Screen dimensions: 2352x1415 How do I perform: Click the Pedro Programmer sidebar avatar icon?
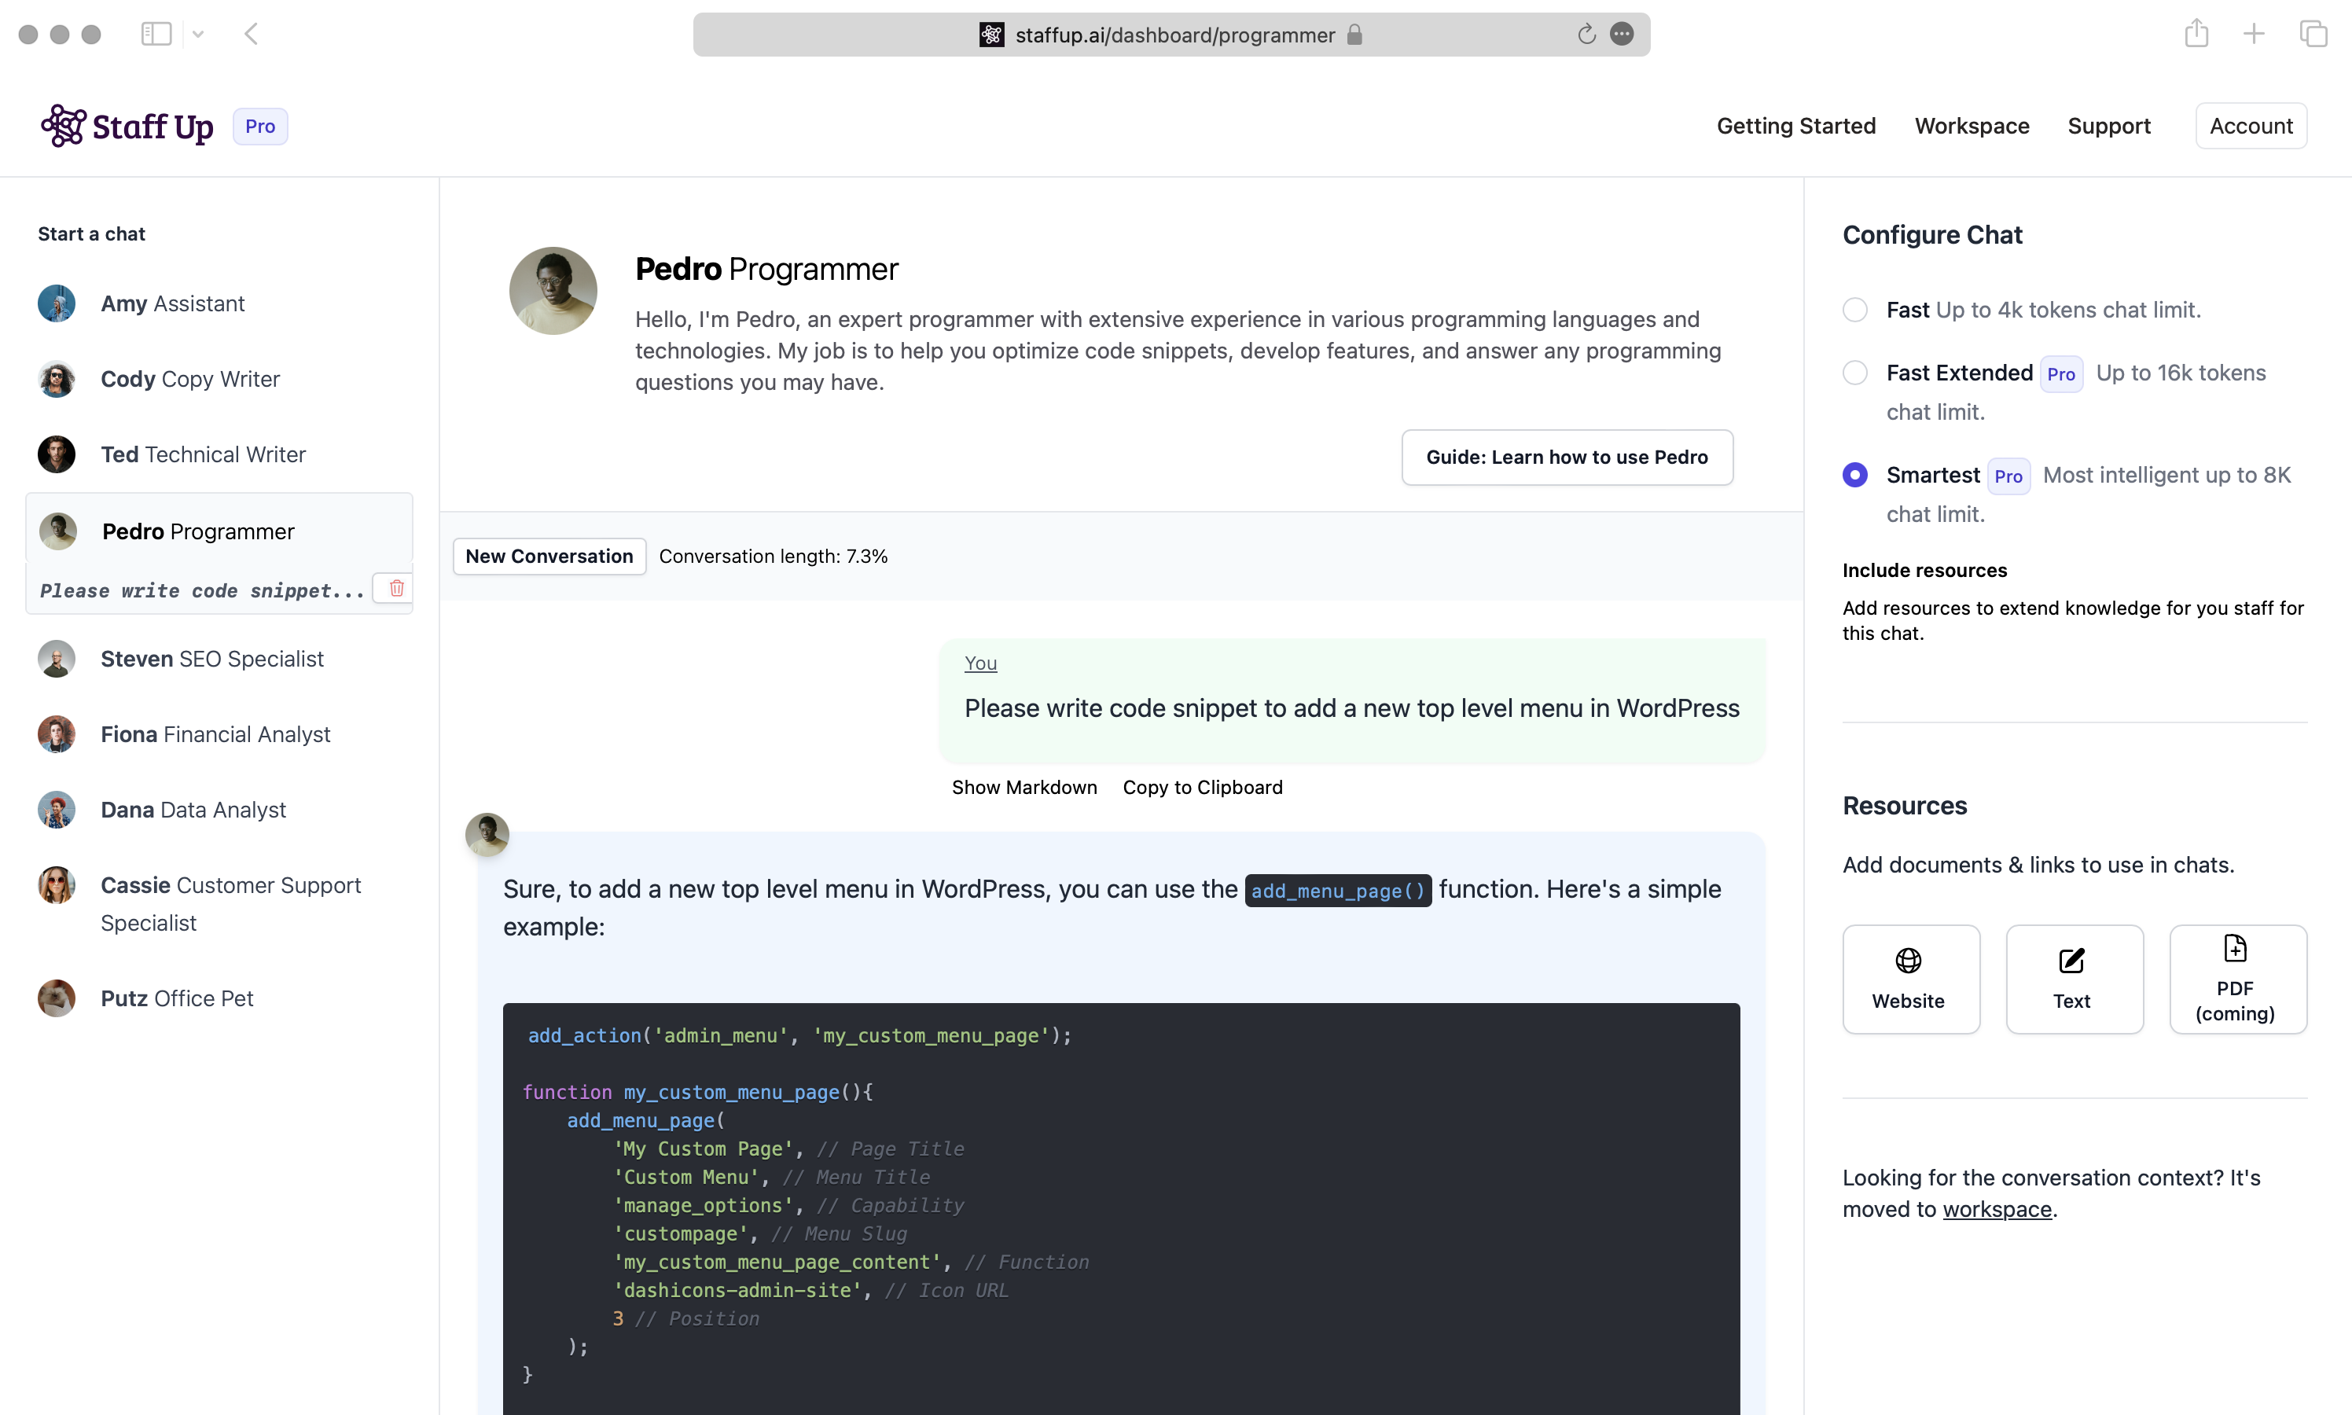(x=57, y=529)
